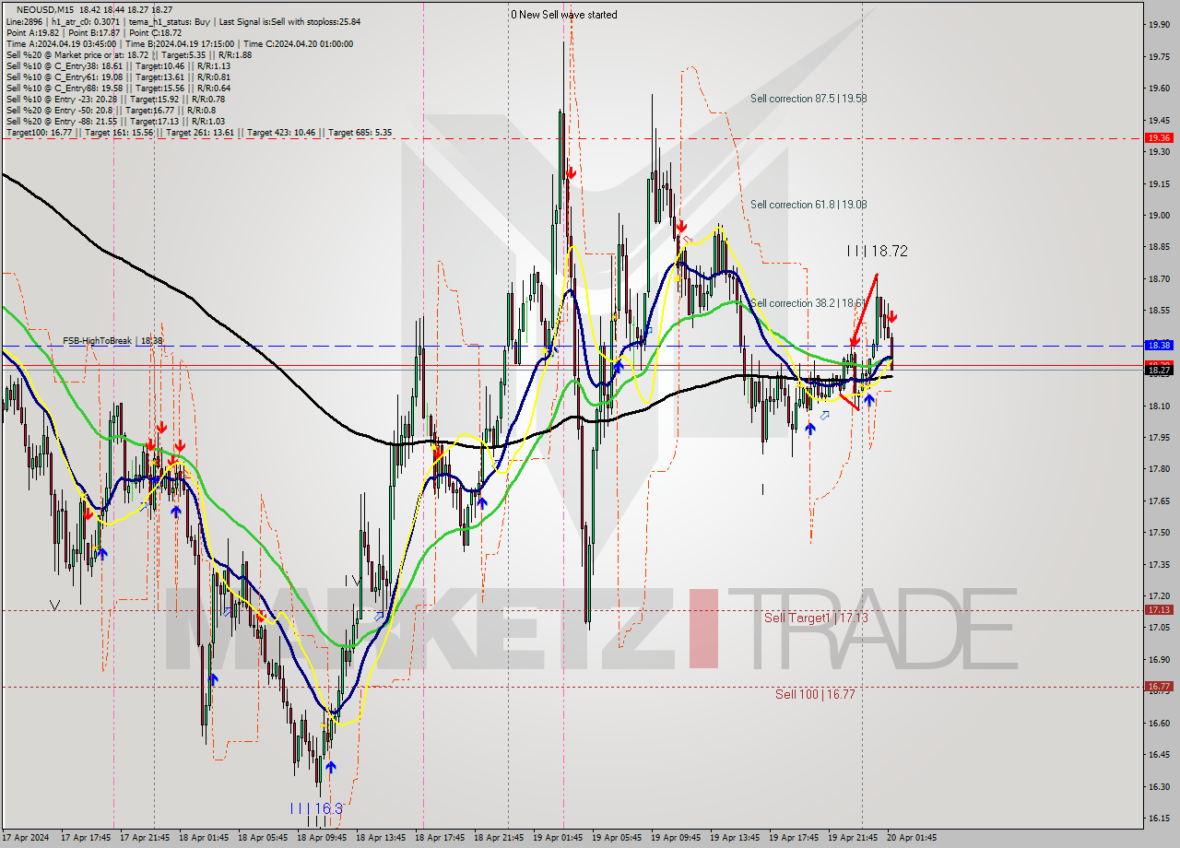Click the '| | | 18.72' wave label
Image resolution: width=1180 pixels, height=848 pixels.
pyautogui.click(x=878, y=251)
